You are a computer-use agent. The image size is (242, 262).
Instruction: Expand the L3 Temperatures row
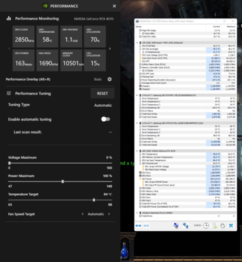(140, 52)
